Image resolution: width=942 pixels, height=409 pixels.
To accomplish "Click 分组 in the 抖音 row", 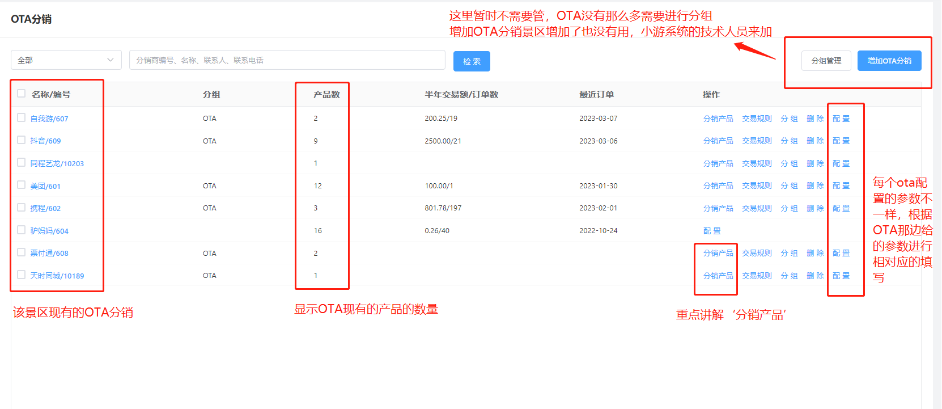I will pyautogui.click(x=789, y=141).
